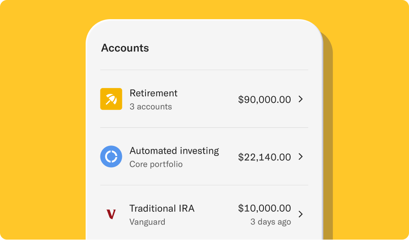Click the "3 accounts" subtitle
Screen dimensions: 409x240
click(151, 107)
